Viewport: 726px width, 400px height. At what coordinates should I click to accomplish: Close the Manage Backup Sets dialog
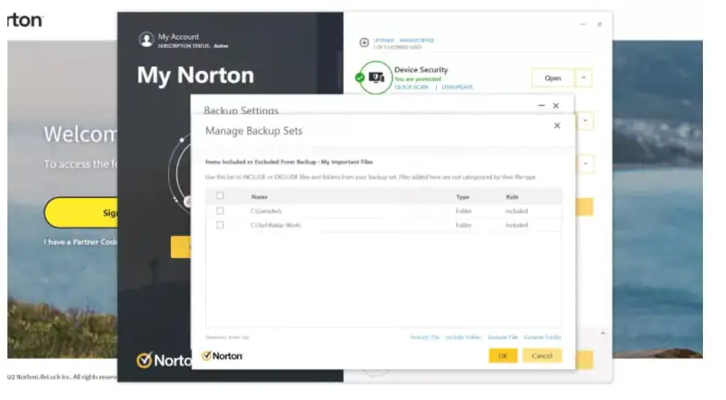(x=557, y=125)
